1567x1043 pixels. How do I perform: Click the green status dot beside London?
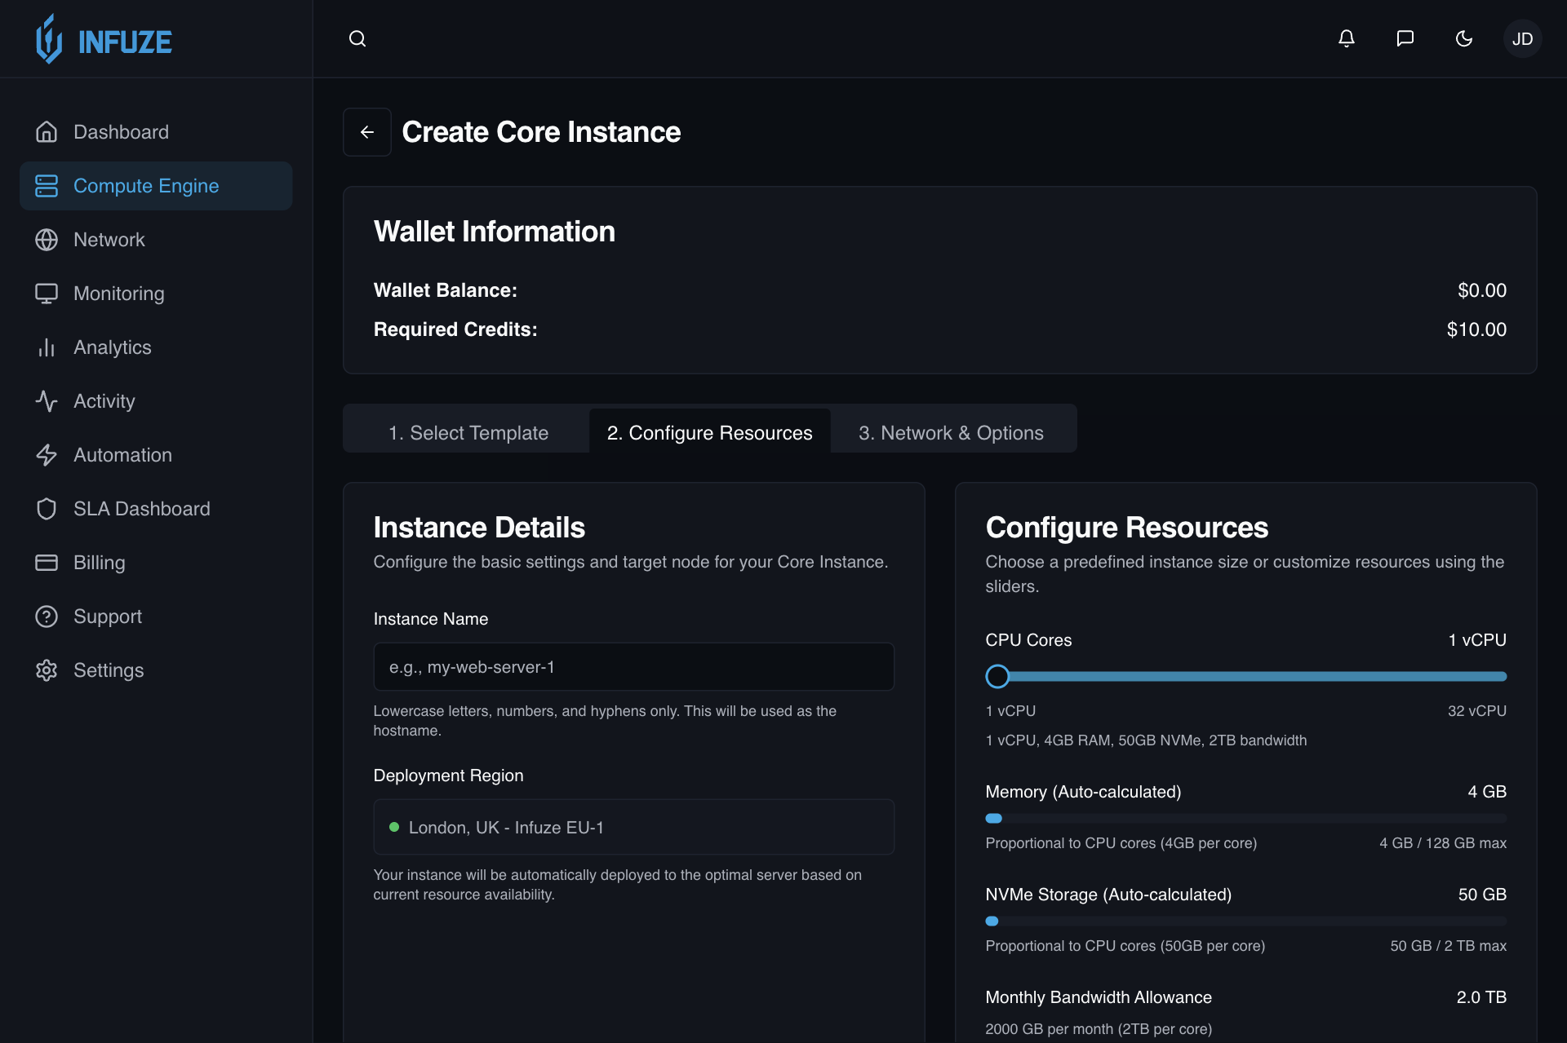coord(394,827)
